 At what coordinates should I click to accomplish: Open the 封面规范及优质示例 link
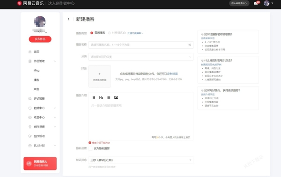(x=211, y=65)
